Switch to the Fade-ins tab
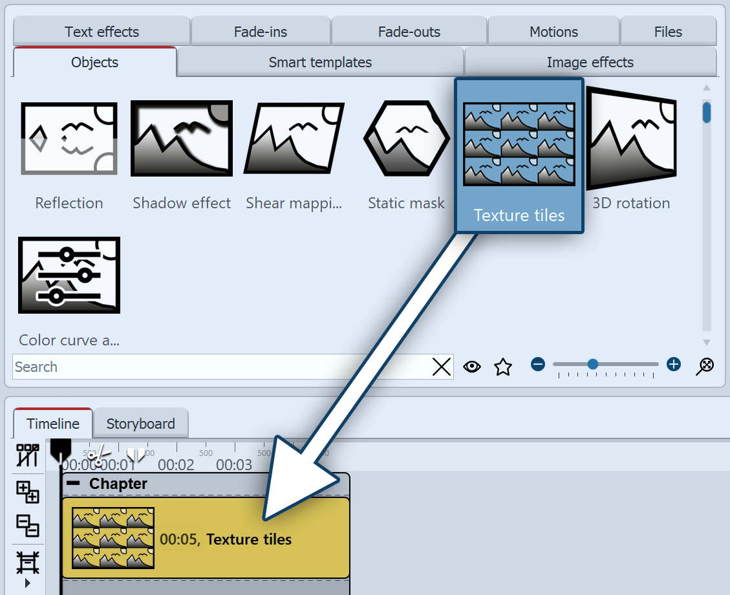 coord(260,31)
